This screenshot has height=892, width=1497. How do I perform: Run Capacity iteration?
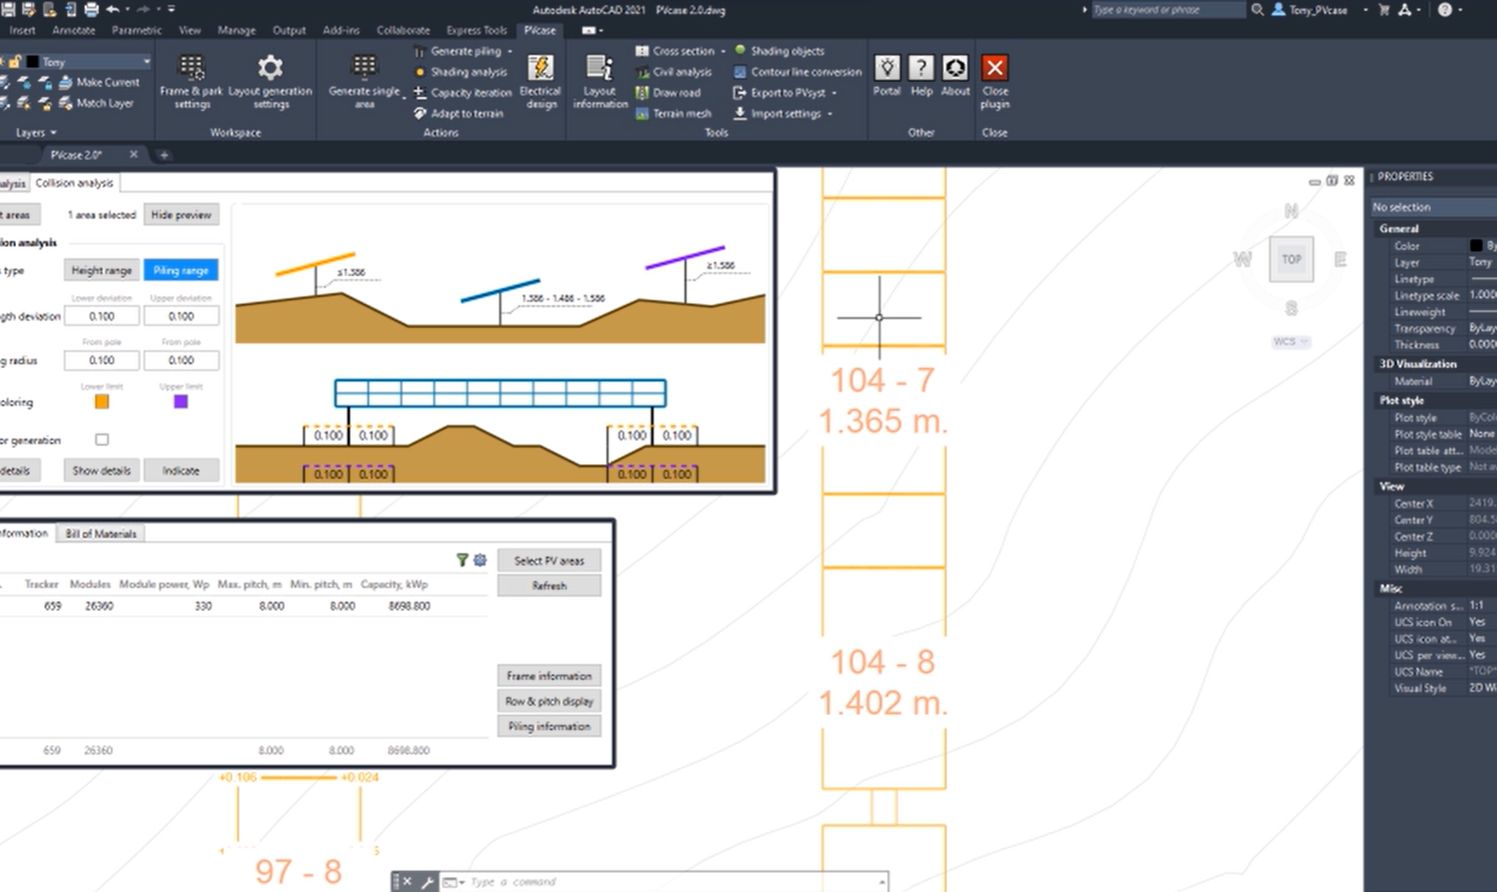pyautogui.click(x=468, y=92)
